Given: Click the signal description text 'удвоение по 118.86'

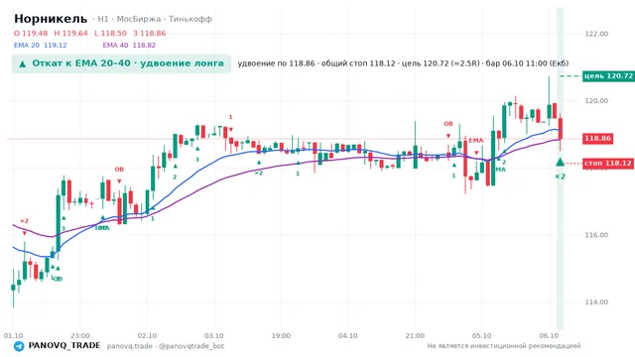Looking at the screenshot, I should click(x=276, y=63).
